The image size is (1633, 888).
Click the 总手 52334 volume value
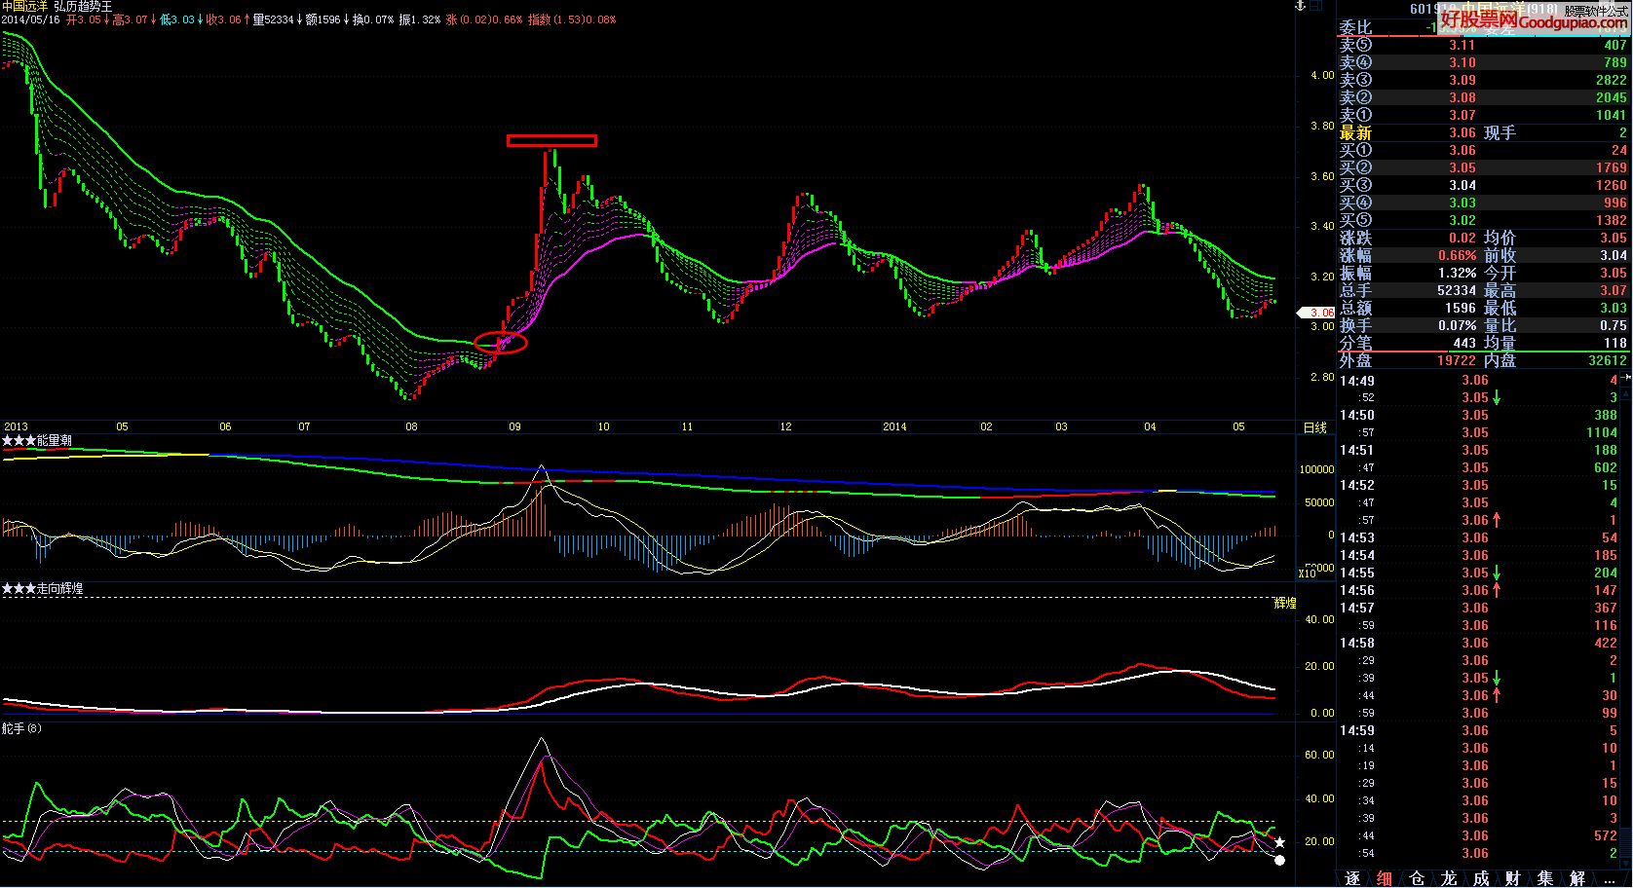pos(1457,290)
